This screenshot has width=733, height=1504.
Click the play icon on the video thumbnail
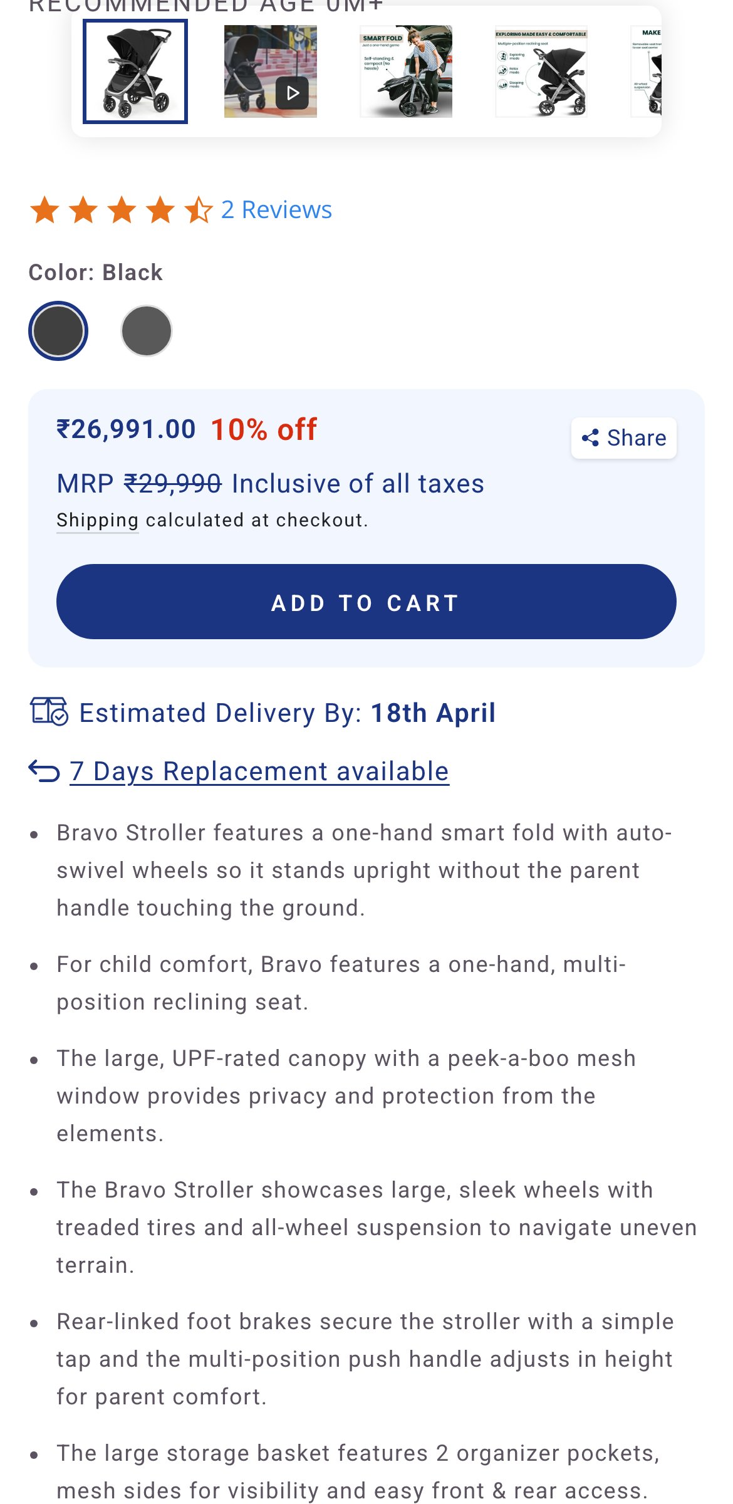point(291,92)
